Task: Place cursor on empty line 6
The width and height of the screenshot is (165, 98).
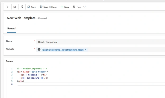Action: (x=90, y=84)
